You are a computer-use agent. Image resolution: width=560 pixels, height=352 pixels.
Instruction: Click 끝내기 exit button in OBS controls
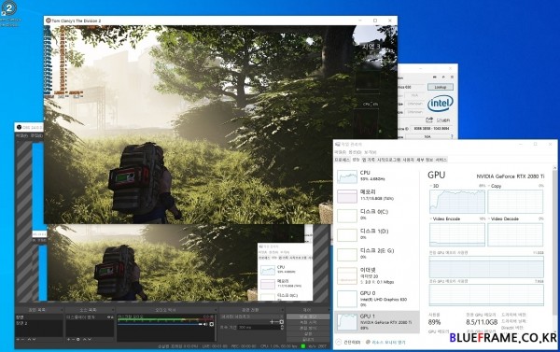308,339
